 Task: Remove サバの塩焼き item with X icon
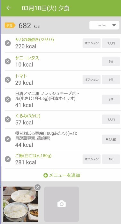click(x=8, y=43)
